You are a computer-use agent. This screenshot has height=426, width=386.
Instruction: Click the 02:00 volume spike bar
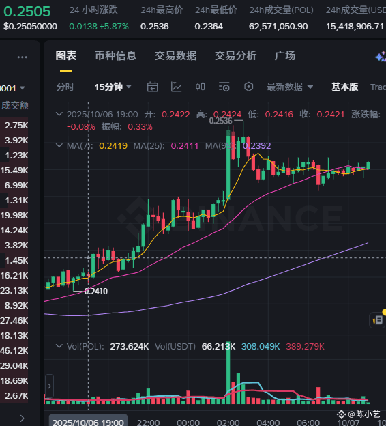[x=228, y=373]
